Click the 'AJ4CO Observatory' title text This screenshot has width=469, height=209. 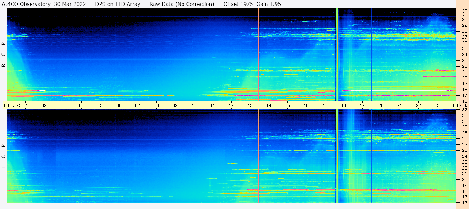(26, 4)
